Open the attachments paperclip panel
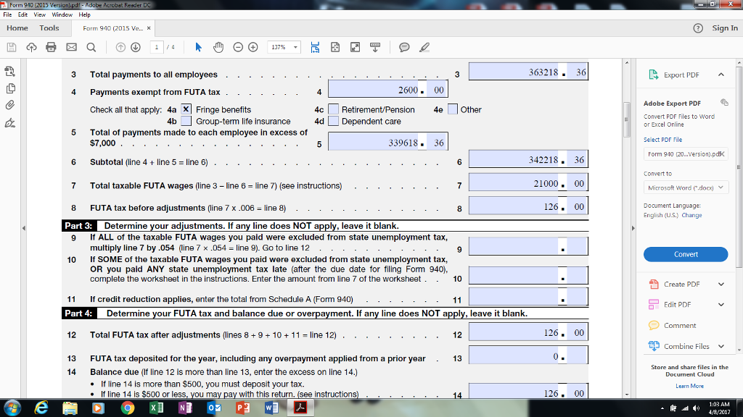 tap(10, 105)
